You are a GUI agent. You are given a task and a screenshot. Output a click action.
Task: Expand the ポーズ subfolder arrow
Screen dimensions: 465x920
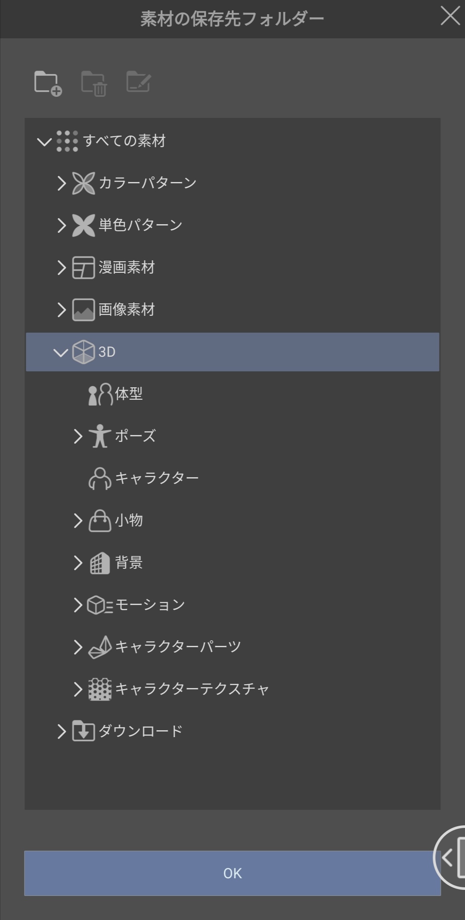(78, 436)
